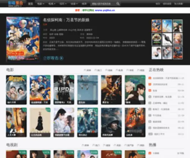Expand the 电视剧 dropdown in the navbar
Viewport: 190px width, 158px height.
[52, 4]
